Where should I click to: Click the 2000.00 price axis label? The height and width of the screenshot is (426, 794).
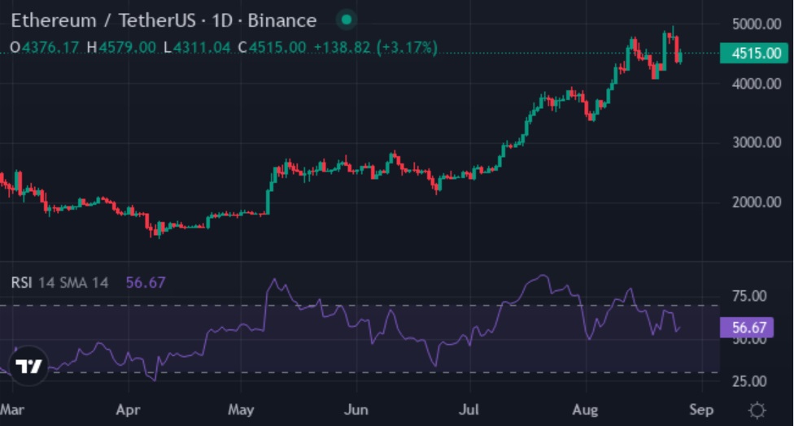point(757,202)
